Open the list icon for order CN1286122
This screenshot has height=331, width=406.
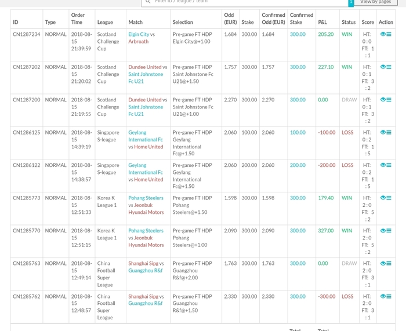tap(389, 165)
